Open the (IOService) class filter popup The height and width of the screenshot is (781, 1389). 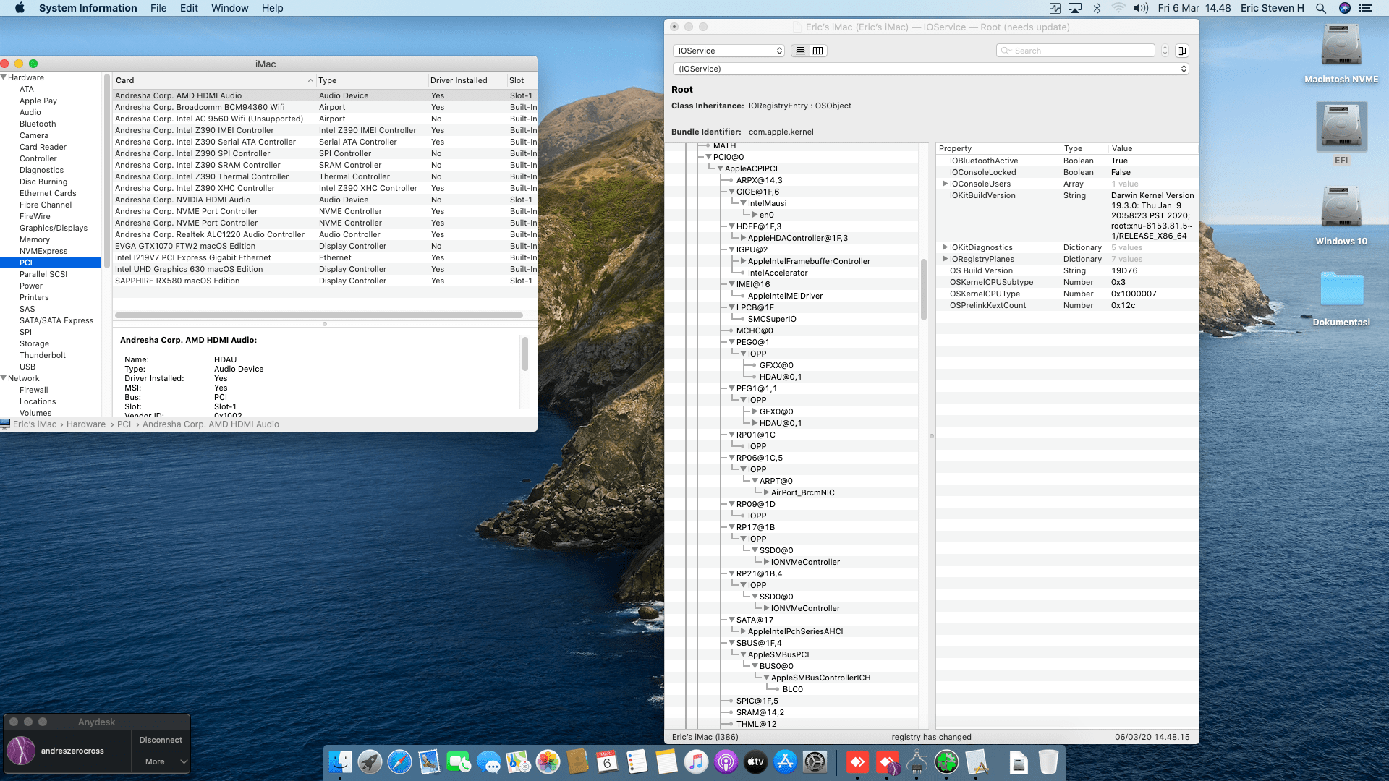pyautogui.click(x=930, y=69)
